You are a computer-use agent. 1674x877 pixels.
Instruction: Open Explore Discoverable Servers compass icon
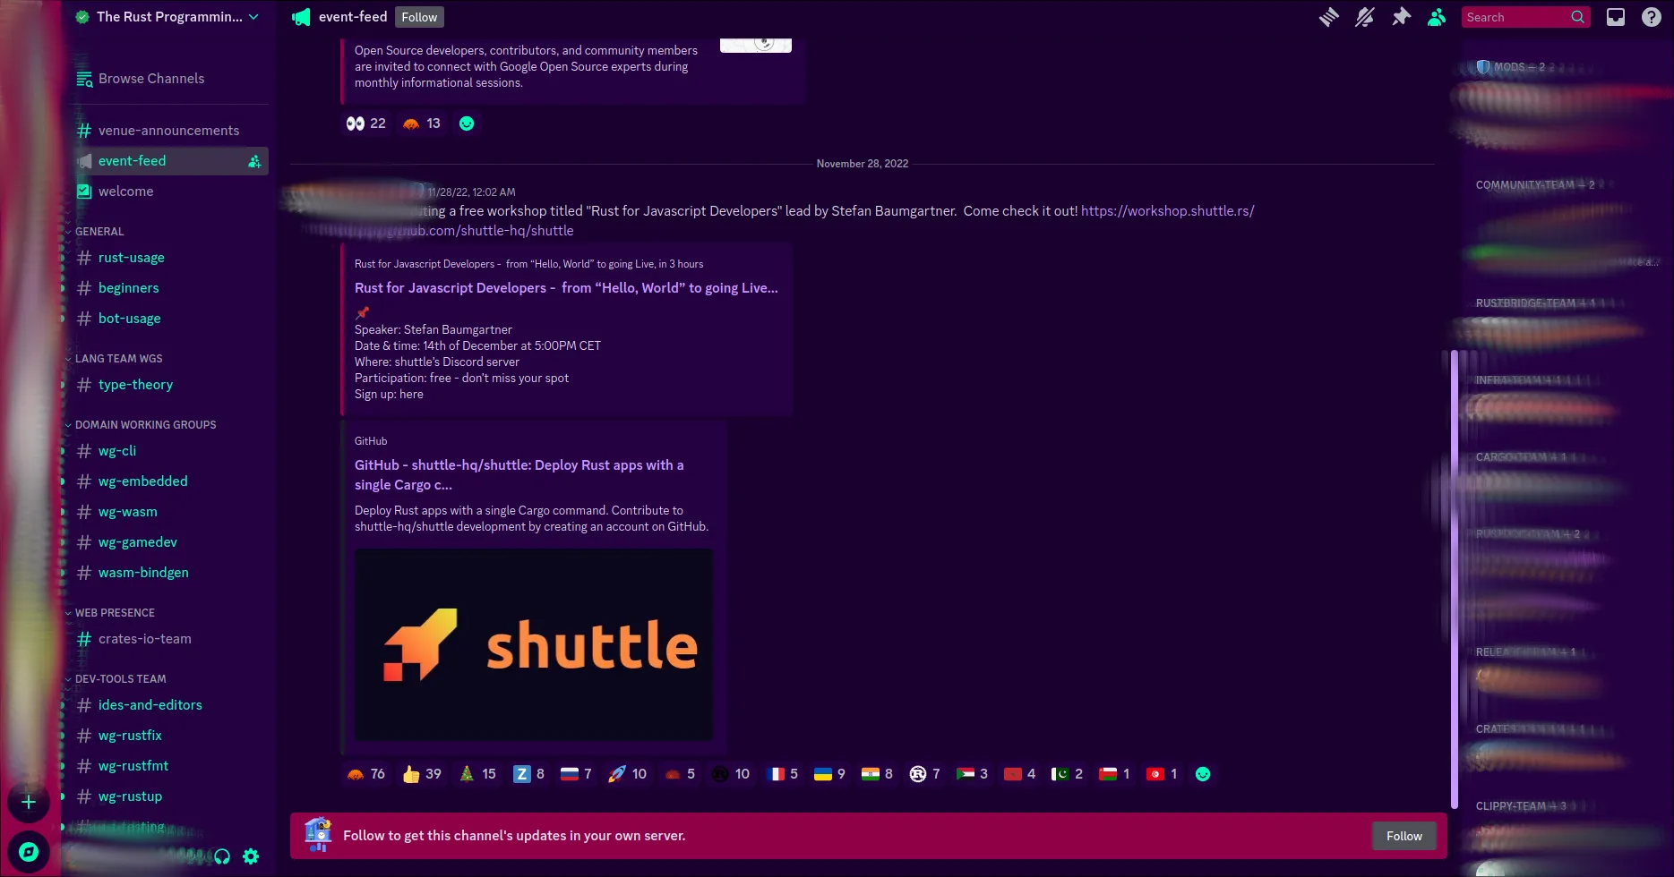[x=29, y=852]
